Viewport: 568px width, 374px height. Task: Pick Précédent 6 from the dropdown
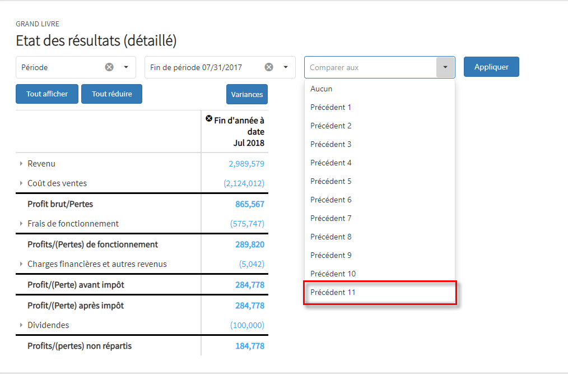coord(331,200)
